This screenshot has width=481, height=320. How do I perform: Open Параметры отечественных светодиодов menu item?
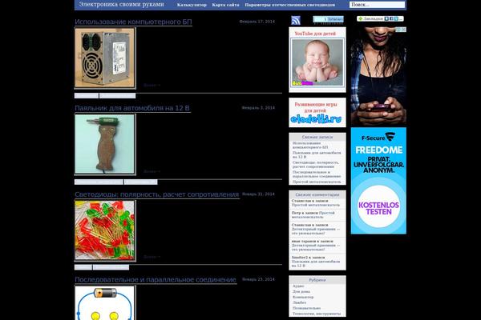(x=290, y=5)
